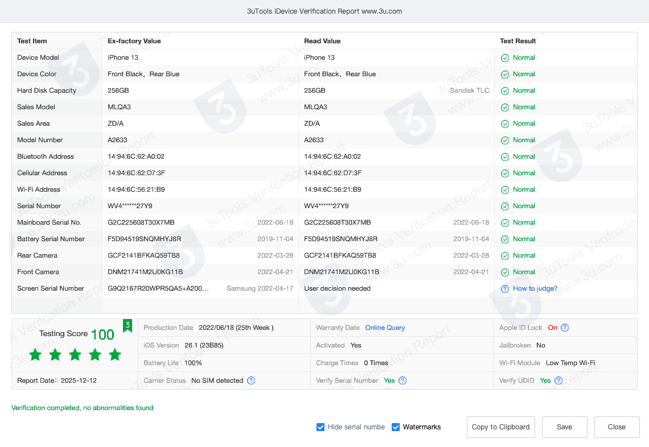Click the Normal checkmark icon for Device Model
This screenshot has height=447, width=649.
click(x=505, y=58)
